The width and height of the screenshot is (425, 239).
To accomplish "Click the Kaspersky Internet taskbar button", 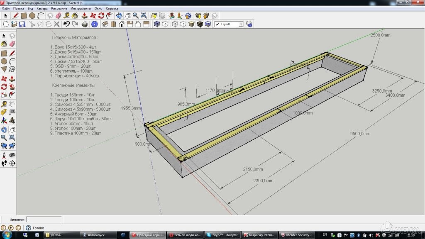I will point(259,235).
